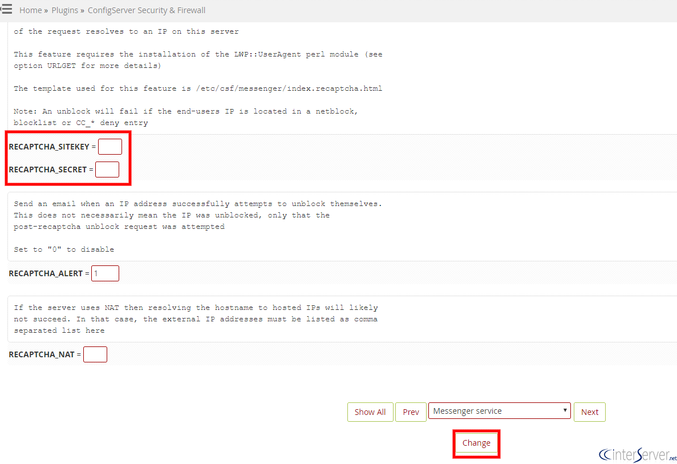Click the RECAPTCHA_ALERT value field
The image size is (677, 464).
[x=105, y=273]
